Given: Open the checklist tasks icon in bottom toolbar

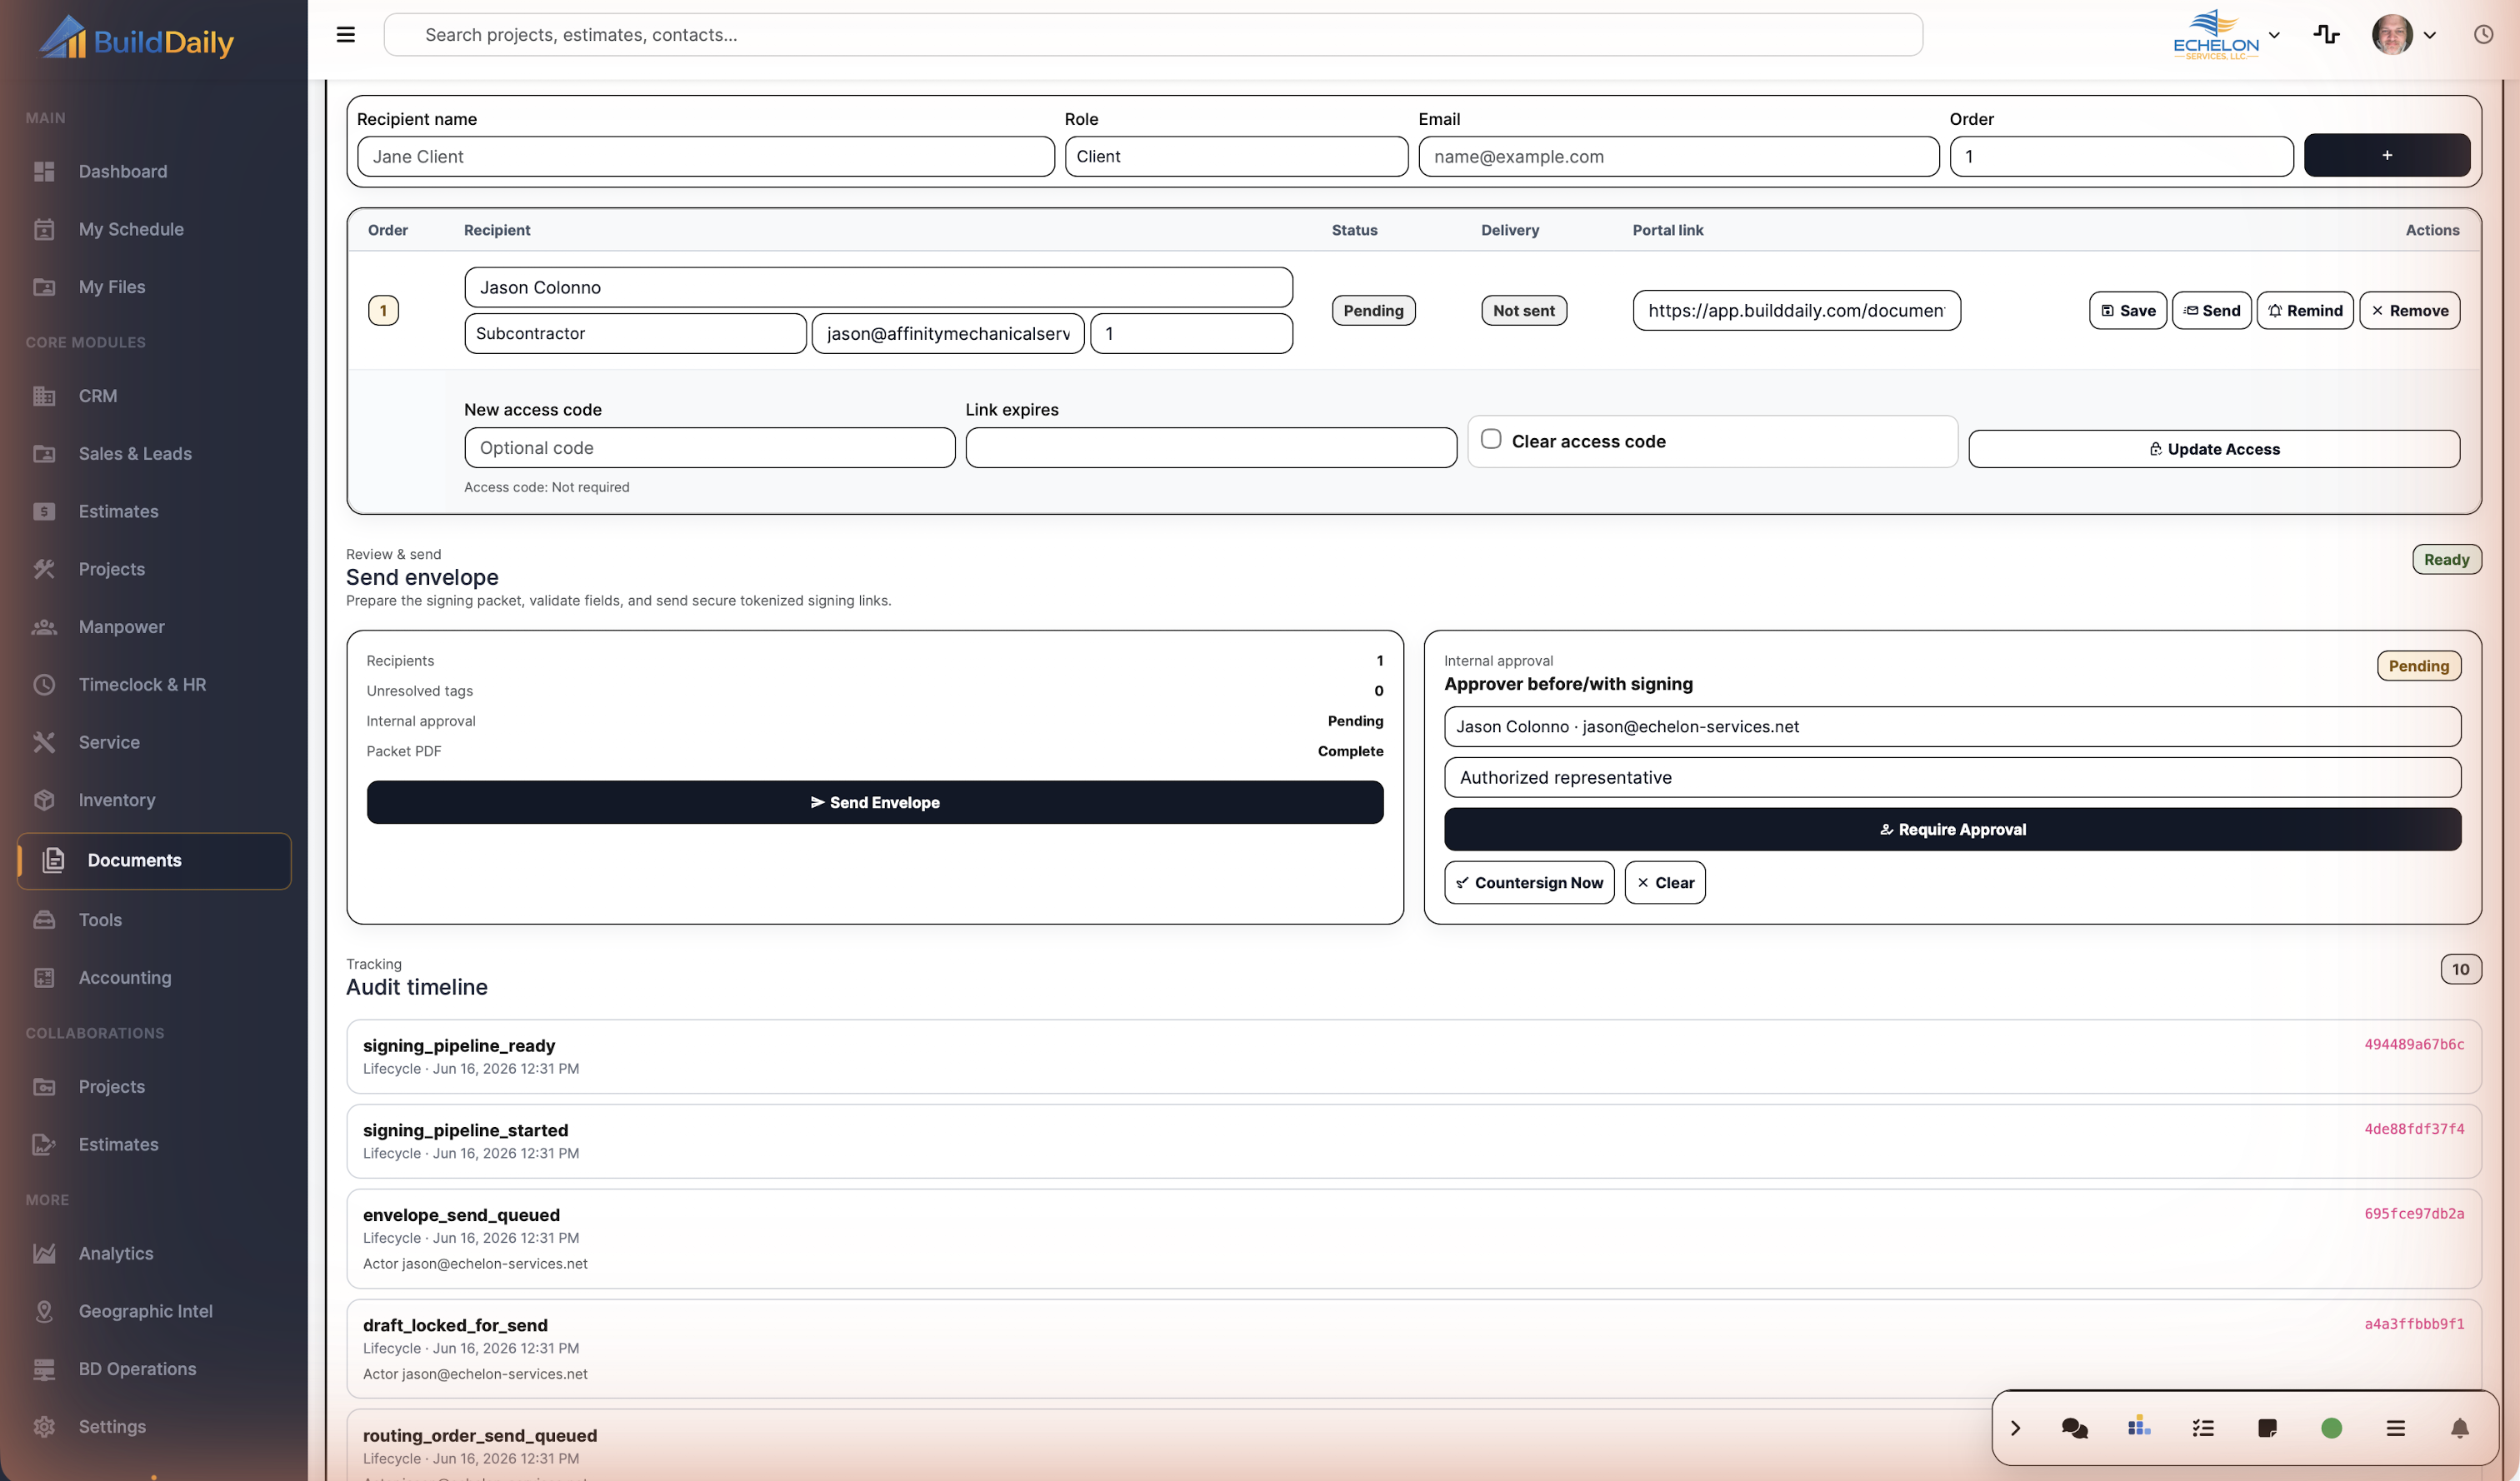Looking at the screenshot, I should click(x=2203, y=1428).
